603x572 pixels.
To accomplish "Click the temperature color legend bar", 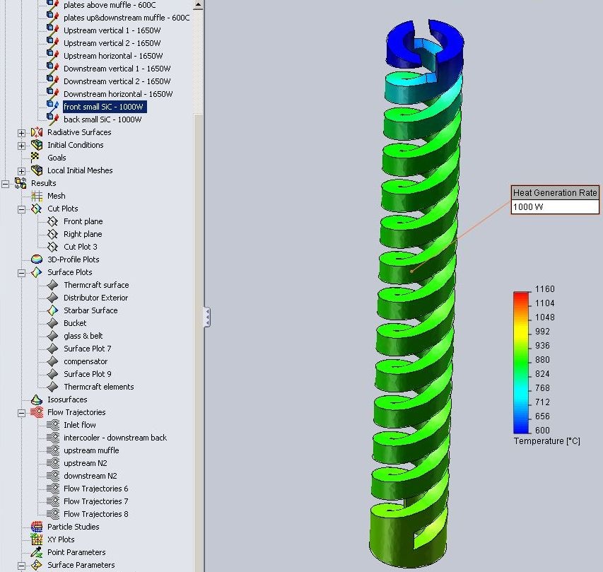I will pyautogui.click(x=522, y=363).
